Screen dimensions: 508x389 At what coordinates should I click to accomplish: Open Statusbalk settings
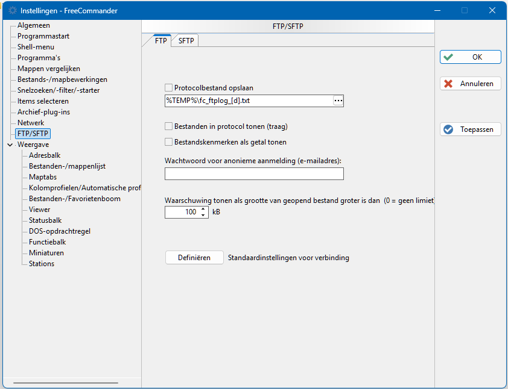click(45, 220)
